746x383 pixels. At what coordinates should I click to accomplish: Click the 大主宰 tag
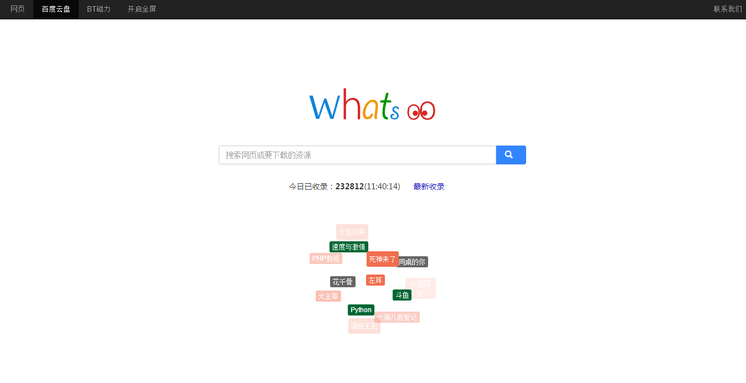(x=328, y=296)
